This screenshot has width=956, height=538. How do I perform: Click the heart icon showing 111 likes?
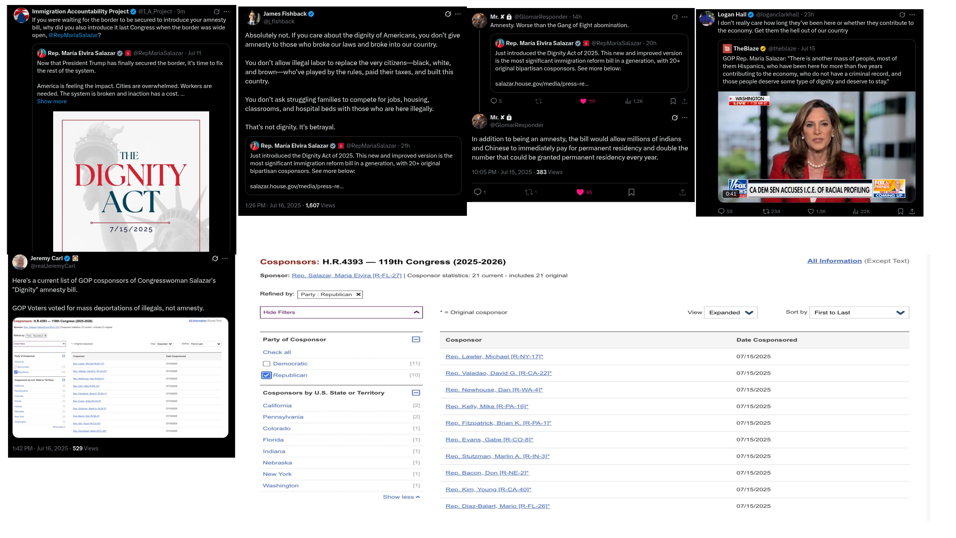[583, 101]
